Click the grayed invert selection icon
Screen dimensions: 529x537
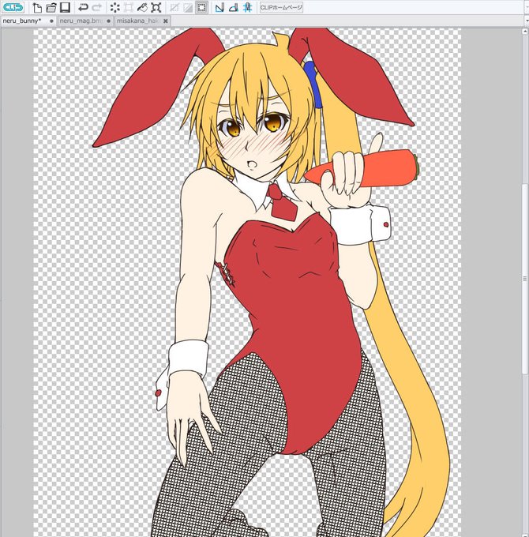[188, 8]
